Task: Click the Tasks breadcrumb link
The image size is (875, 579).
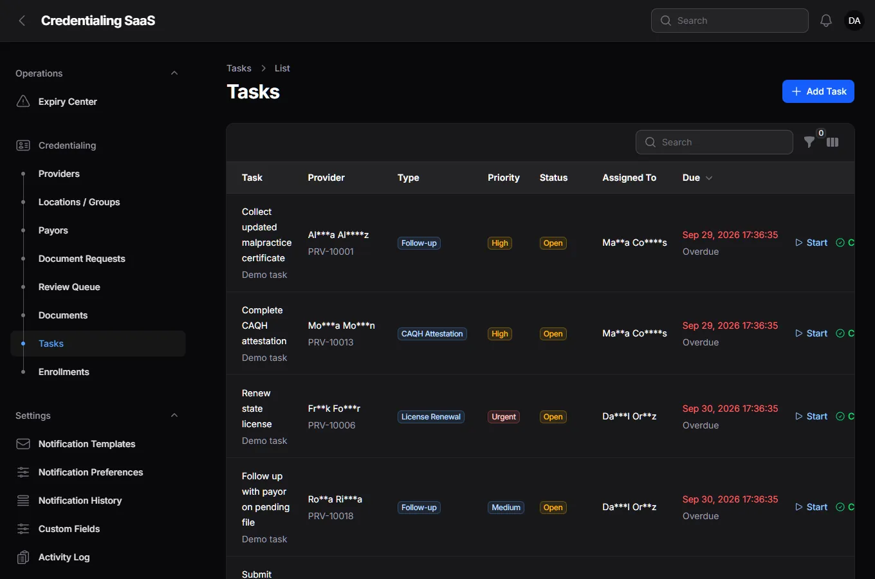Action: [239, 68]
